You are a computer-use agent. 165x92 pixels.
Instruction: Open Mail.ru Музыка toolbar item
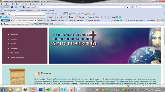[x=115, y=20]
